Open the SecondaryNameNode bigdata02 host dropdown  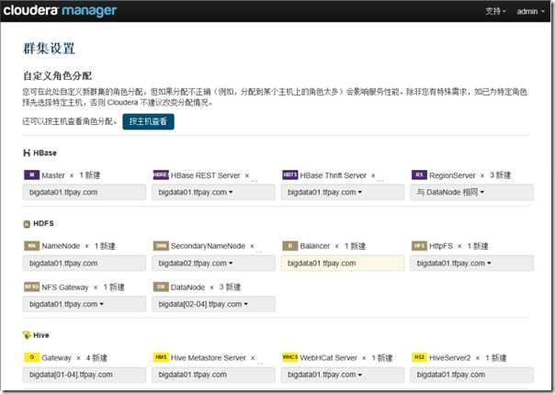coord(213,264)
